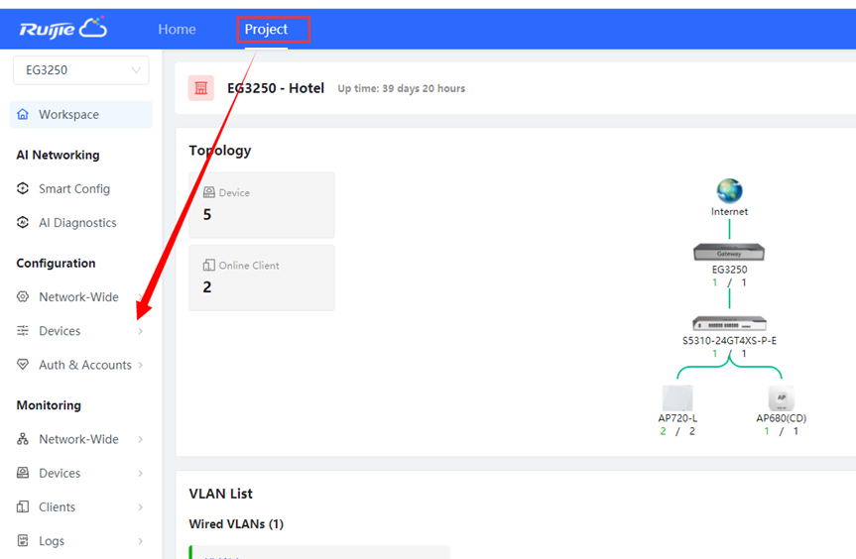Click the Online Client count card
Screen dimensions: 856x559
262,278
